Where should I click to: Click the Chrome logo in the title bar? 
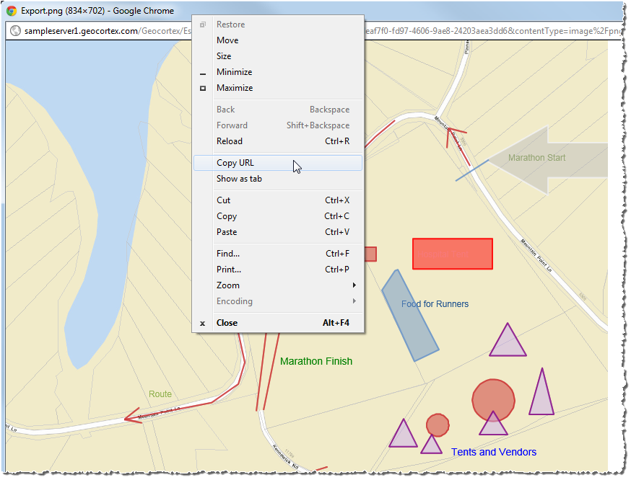click(12, 11)
